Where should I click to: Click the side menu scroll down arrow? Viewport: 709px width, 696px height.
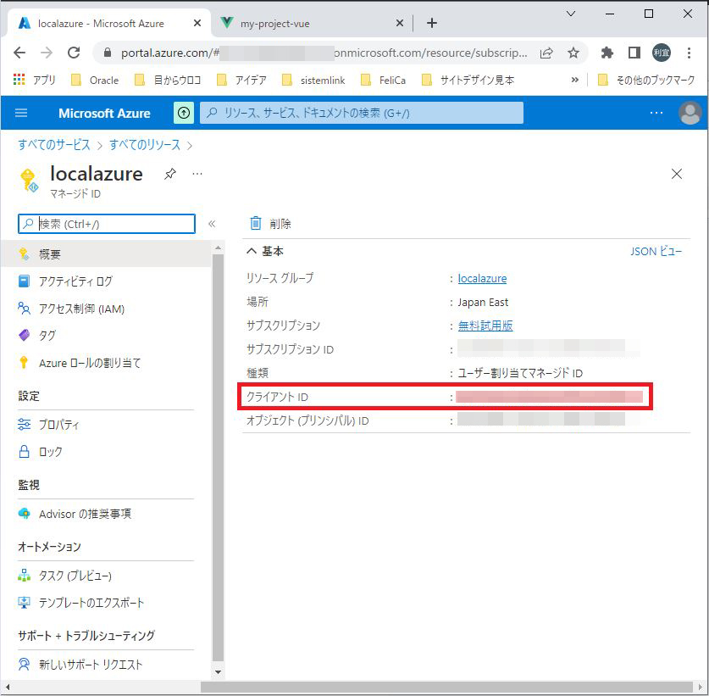(x=218, y=672)
